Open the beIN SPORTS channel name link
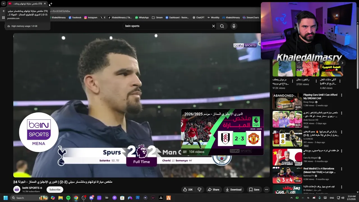Screen dimensions: 359x202 pyautogui.click(x=31, y=188)
